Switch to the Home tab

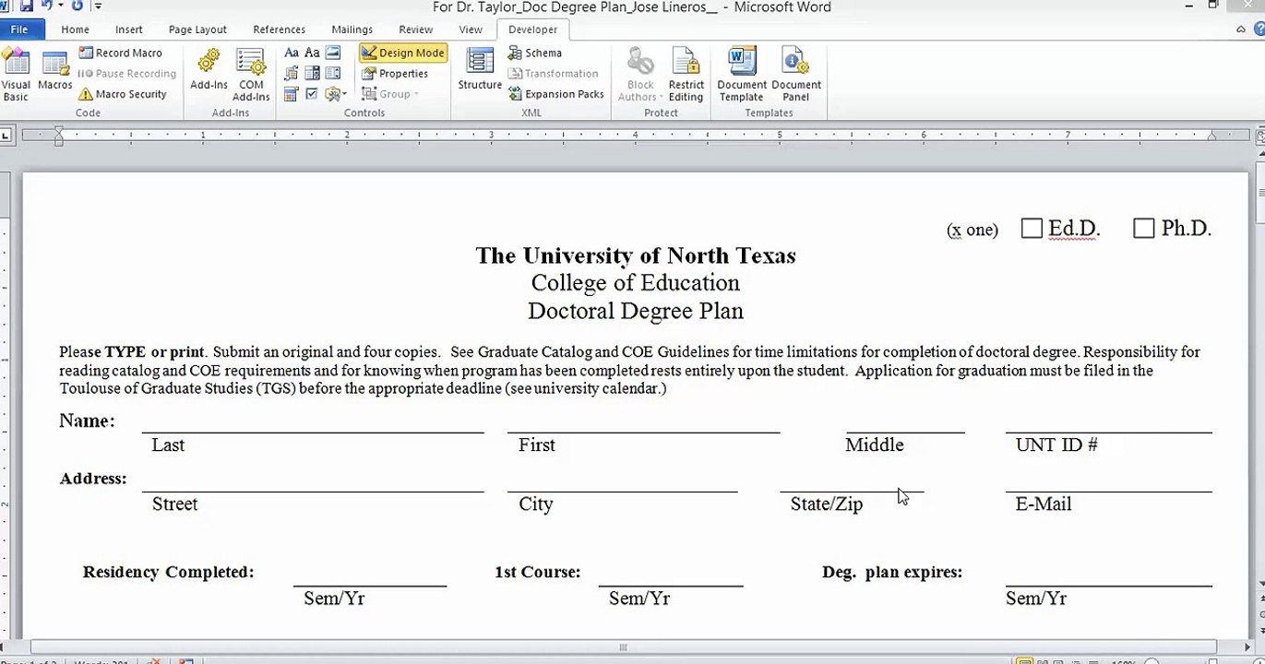coord(75,30)
